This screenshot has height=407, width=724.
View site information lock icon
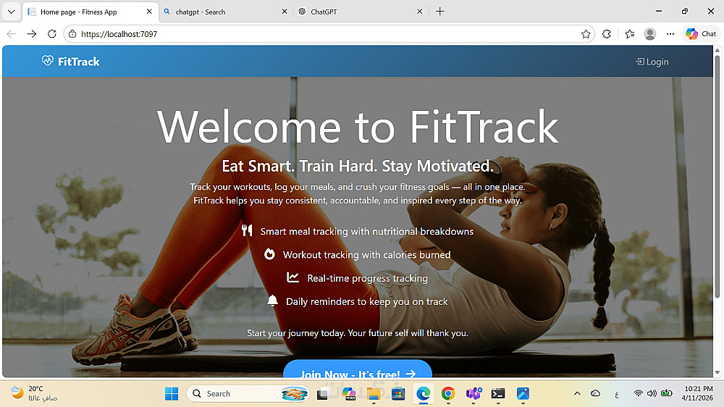pos(72,34)
